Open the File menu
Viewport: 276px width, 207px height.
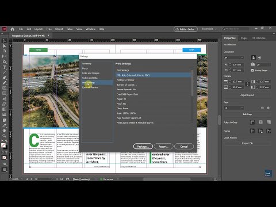coord(21,29)
